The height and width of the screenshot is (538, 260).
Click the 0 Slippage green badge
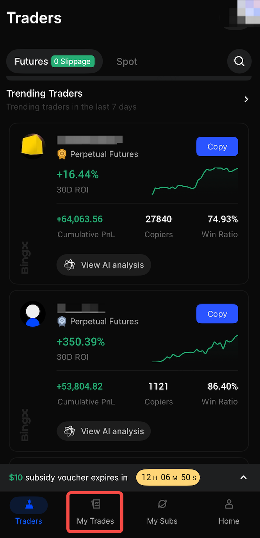tap(73, 61)
